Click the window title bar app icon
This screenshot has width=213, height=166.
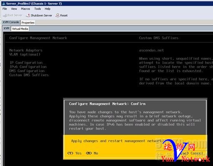[3, 4]
